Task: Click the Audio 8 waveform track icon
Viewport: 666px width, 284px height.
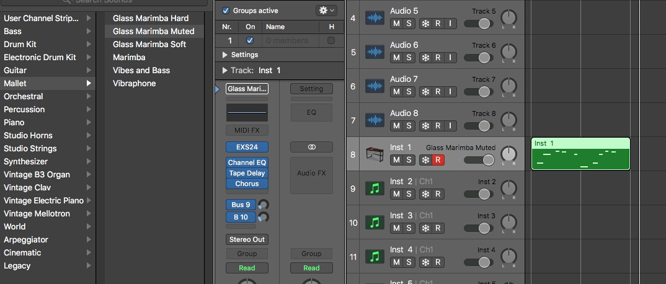Action: pyautogui.click(x=375, y=120)
